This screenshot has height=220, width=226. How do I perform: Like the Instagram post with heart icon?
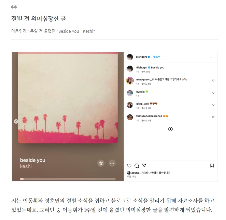[129, 165]
